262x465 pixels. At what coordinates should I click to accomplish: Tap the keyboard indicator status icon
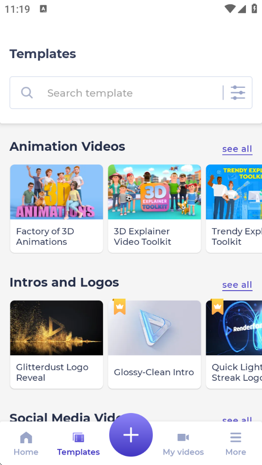pos(44,9)
